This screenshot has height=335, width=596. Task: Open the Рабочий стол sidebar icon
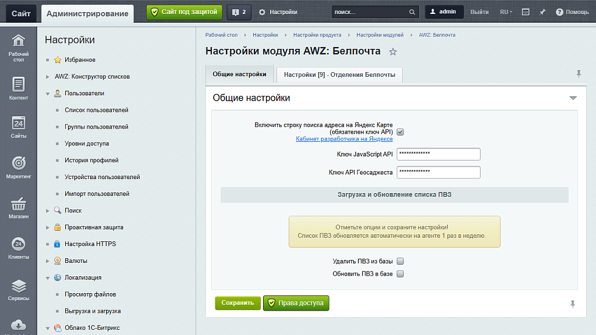click(x=18, y=47)
